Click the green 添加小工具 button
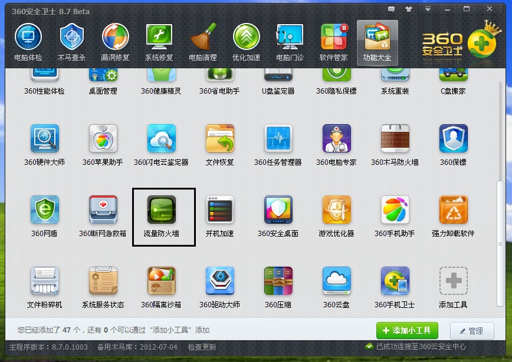 [407, 330]
